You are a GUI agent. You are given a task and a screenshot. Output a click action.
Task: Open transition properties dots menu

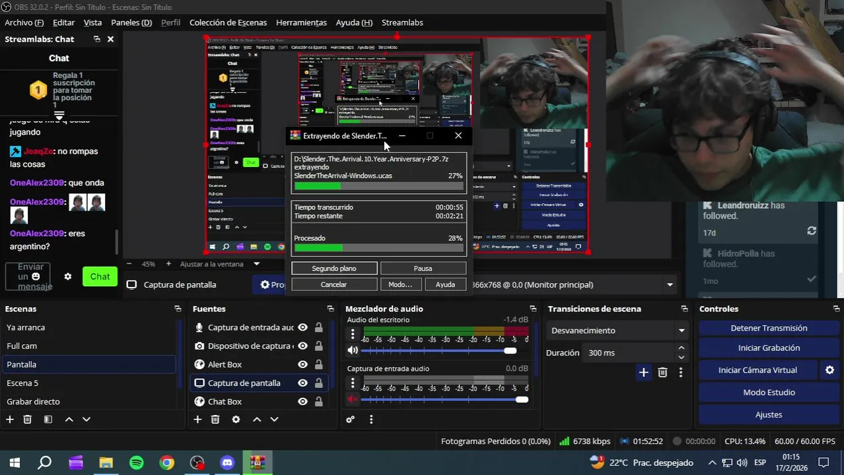pos(680,373)
